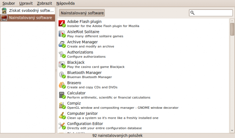Click 'Installer for the Adobe Flash plugin' description

pos(103,26)
